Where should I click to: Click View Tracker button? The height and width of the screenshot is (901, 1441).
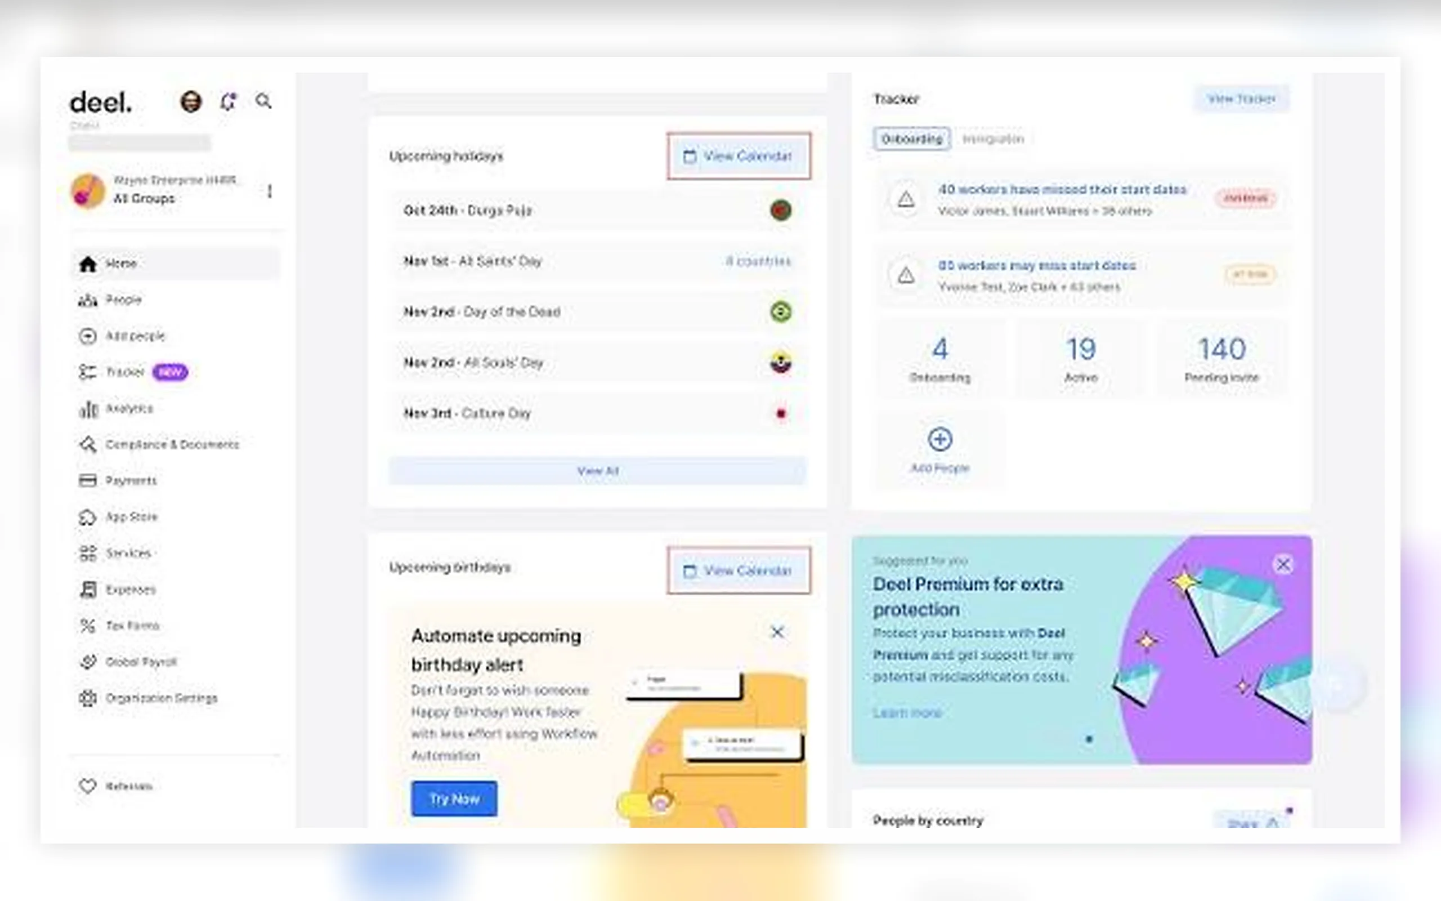pyautogui.click(x=1242, y=99)
